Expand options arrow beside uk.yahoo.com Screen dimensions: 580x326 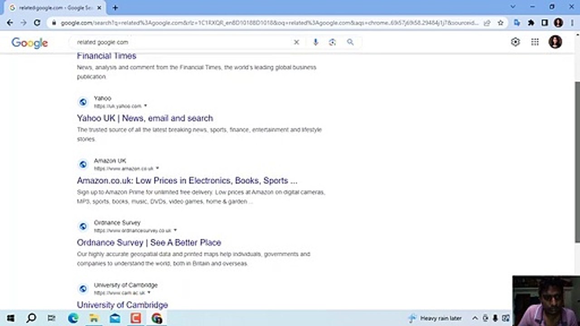click(x=145, y=106)
